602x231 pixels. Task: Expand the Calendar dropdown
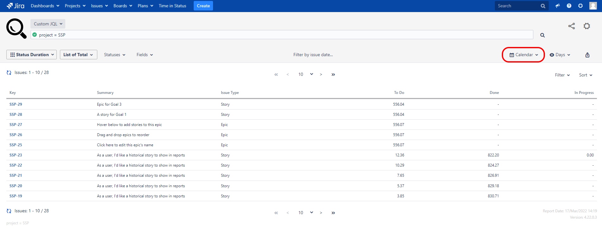click(523, 55)
